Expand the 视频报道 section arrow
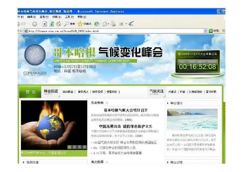 coord(23,162)
